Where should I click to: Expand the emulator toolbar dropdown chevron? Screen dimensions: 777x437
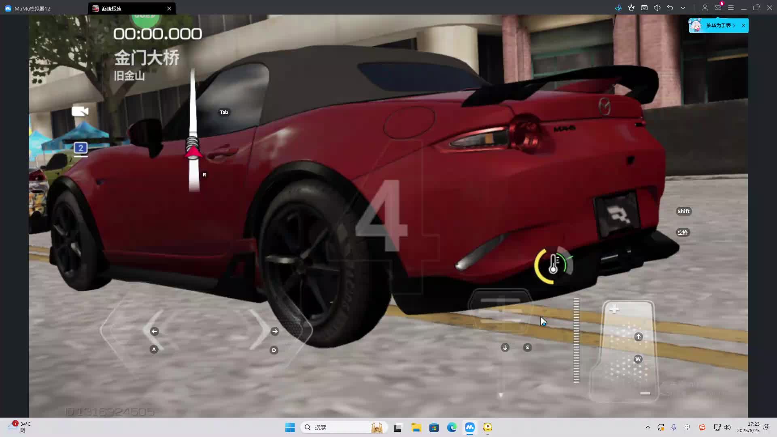pos(683,8)
